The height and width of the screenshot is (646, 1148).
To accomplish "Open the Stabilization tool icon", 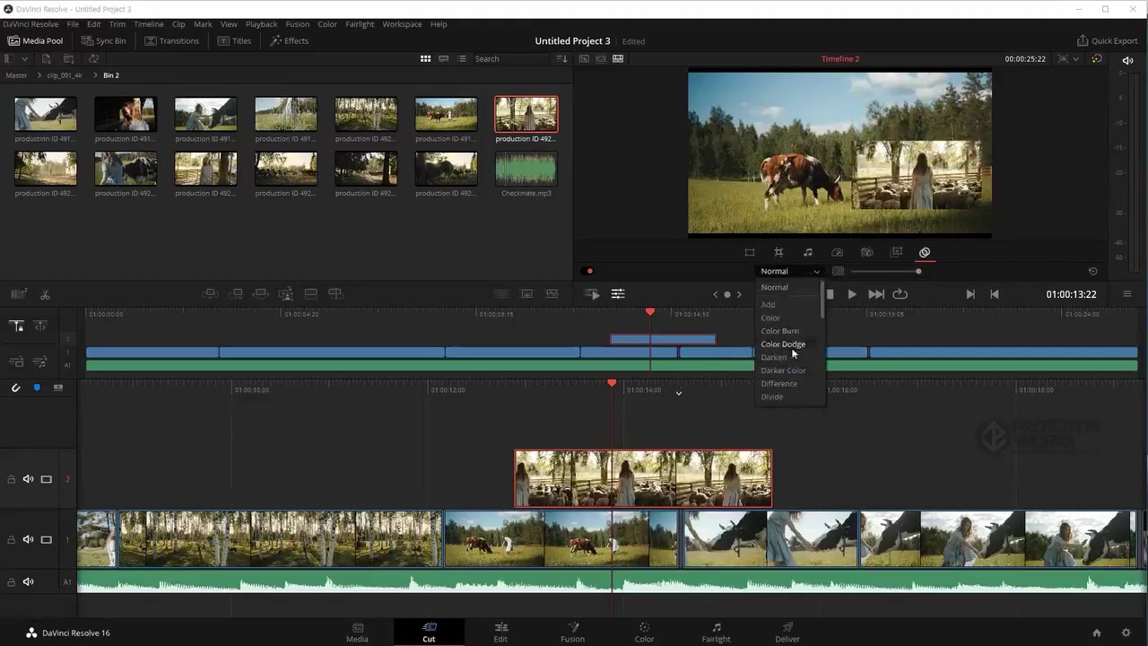I will [866, 253].
